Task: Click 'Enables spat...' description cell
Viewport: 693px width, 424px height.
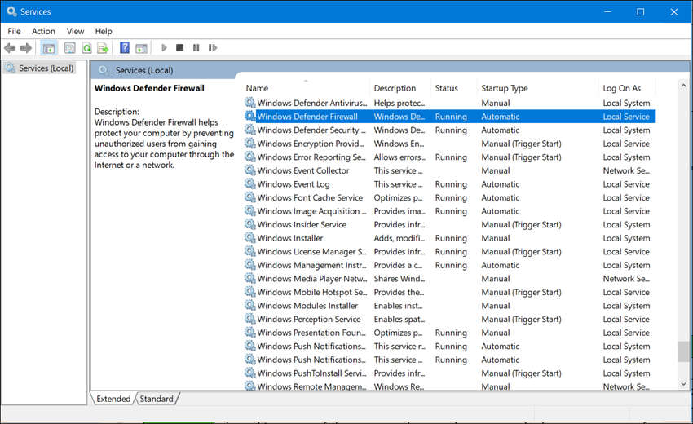Action: click(399, 319)
